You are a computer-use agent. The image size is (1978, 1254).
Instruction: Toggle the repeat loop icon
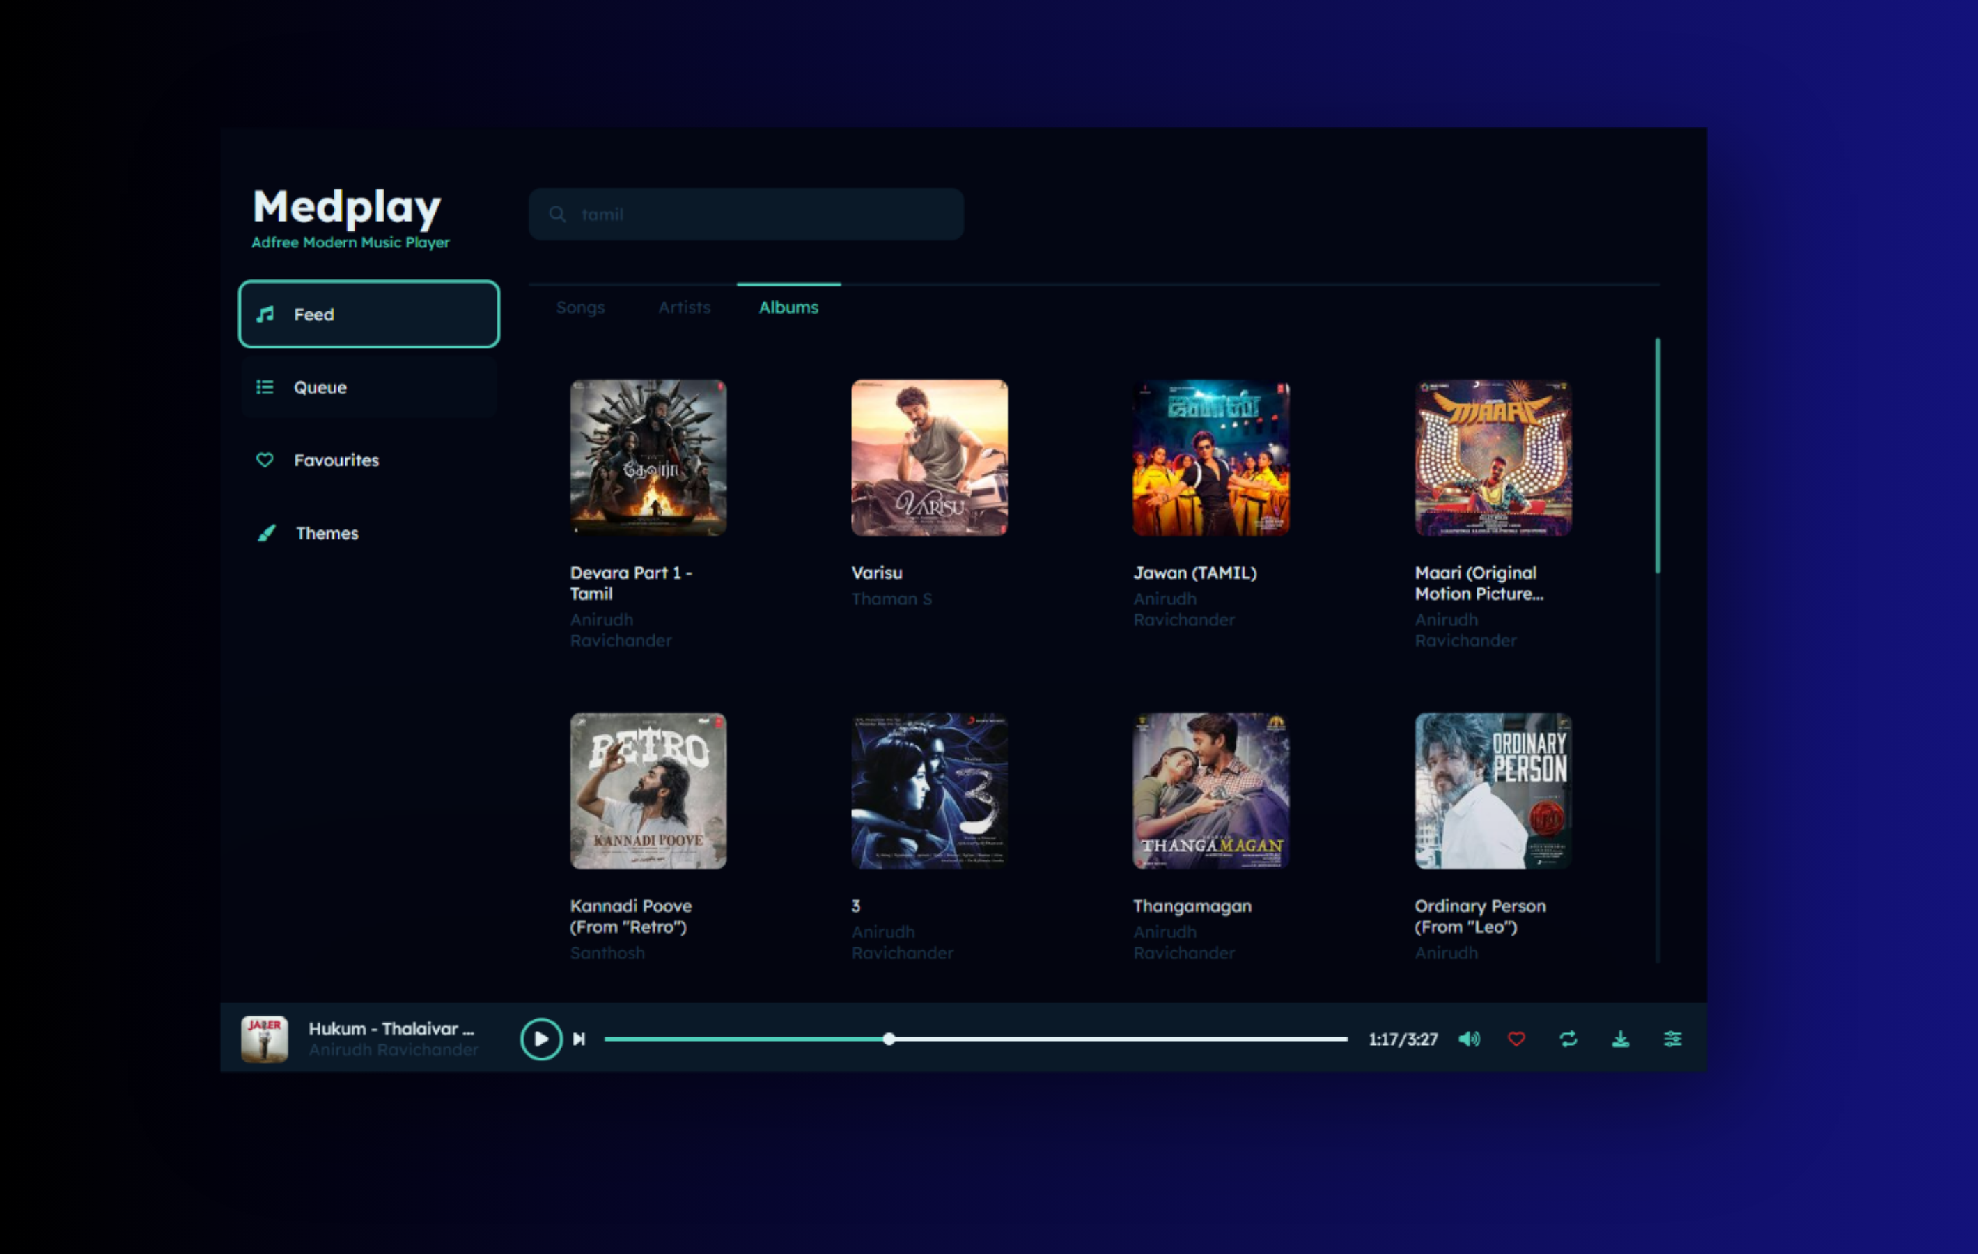coord(1568,1039)
